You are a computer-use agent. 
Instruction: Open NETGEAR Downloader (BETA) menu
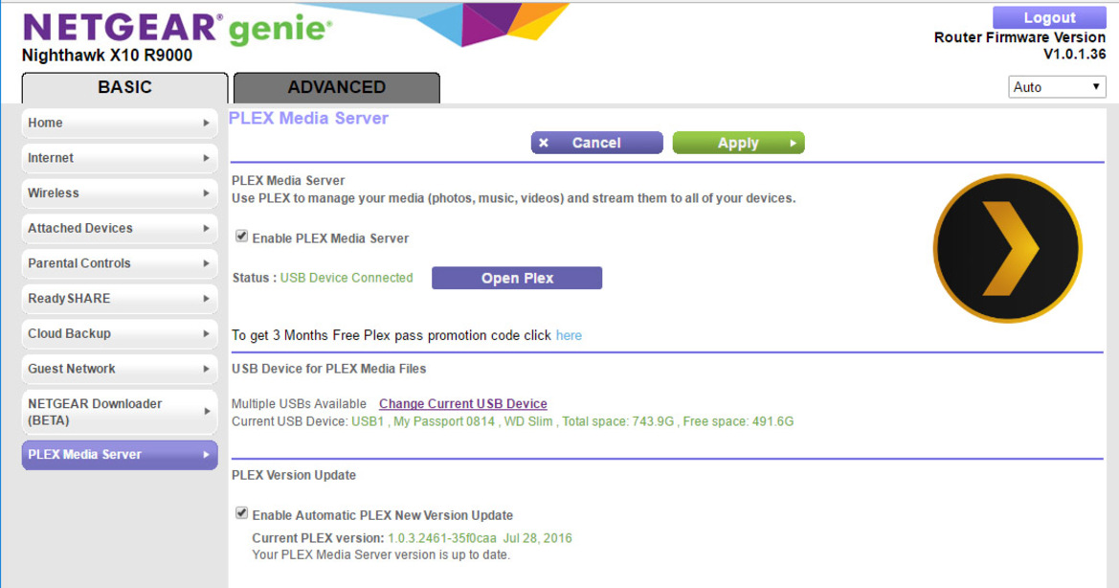120,412
